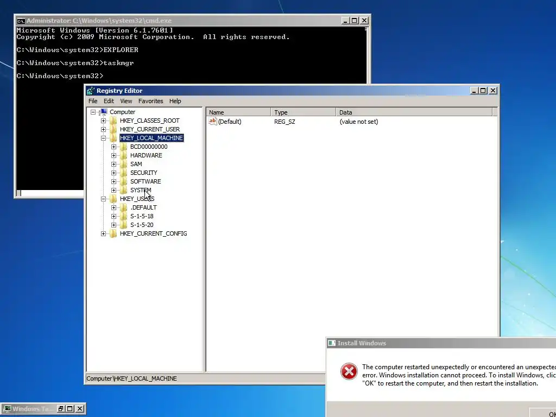
Task: Click the S-1-5-20 folder icon
Action: (x=123, y=225)
